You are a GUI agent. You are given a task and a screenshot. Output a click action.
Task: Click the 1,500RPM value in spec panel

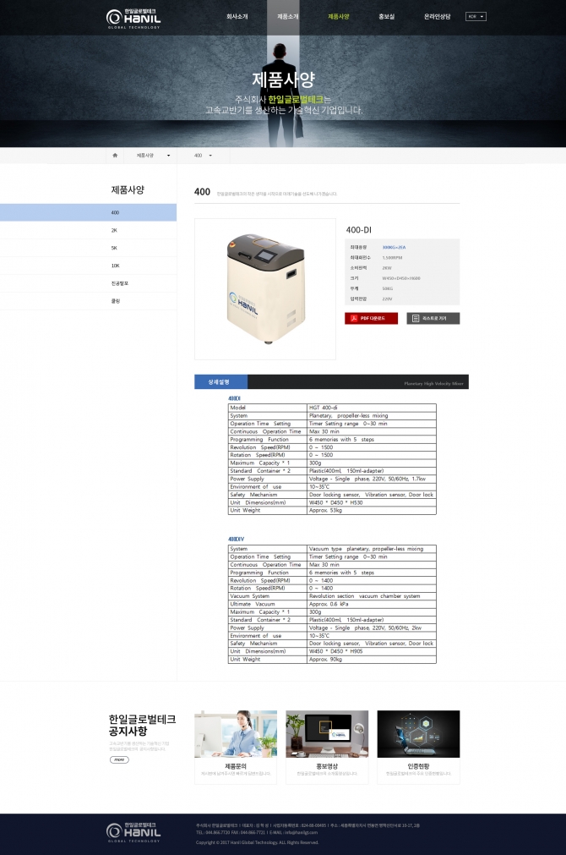[392, 257]
